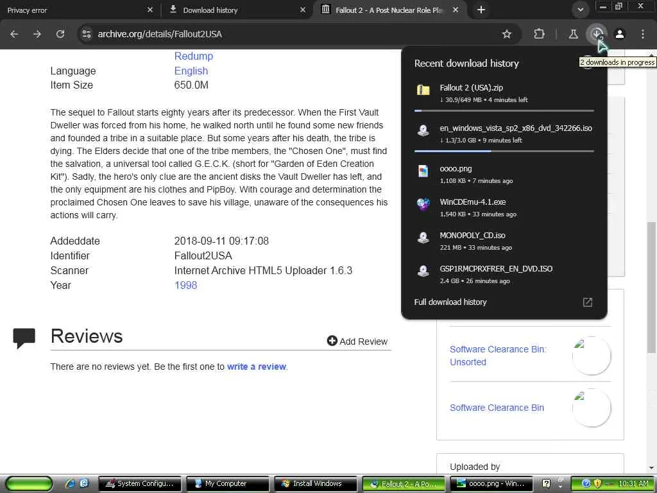Screen dimensions: 657x493
Task: Follow the write a review link
Action: (x=257, y=367)
